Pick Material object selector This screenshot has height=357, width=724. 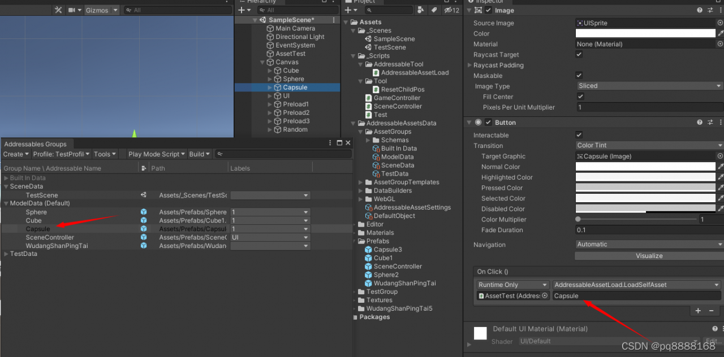coord(720,44)
